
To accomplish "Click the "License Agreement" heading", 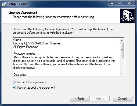I will point(23,13).
